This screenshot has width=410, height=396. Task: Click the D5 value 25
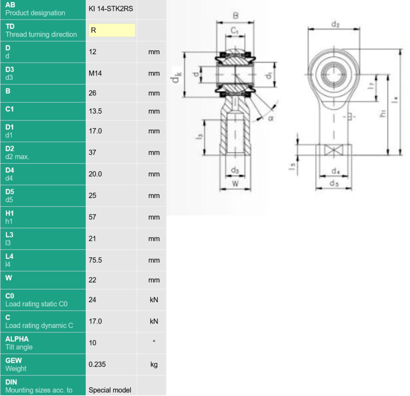92,195
